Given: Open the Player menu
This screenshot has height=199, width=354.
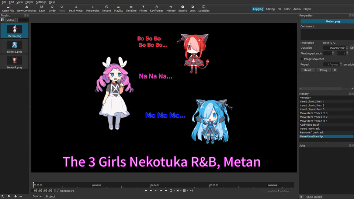Looking at the screenshot, I should point(29,2).
